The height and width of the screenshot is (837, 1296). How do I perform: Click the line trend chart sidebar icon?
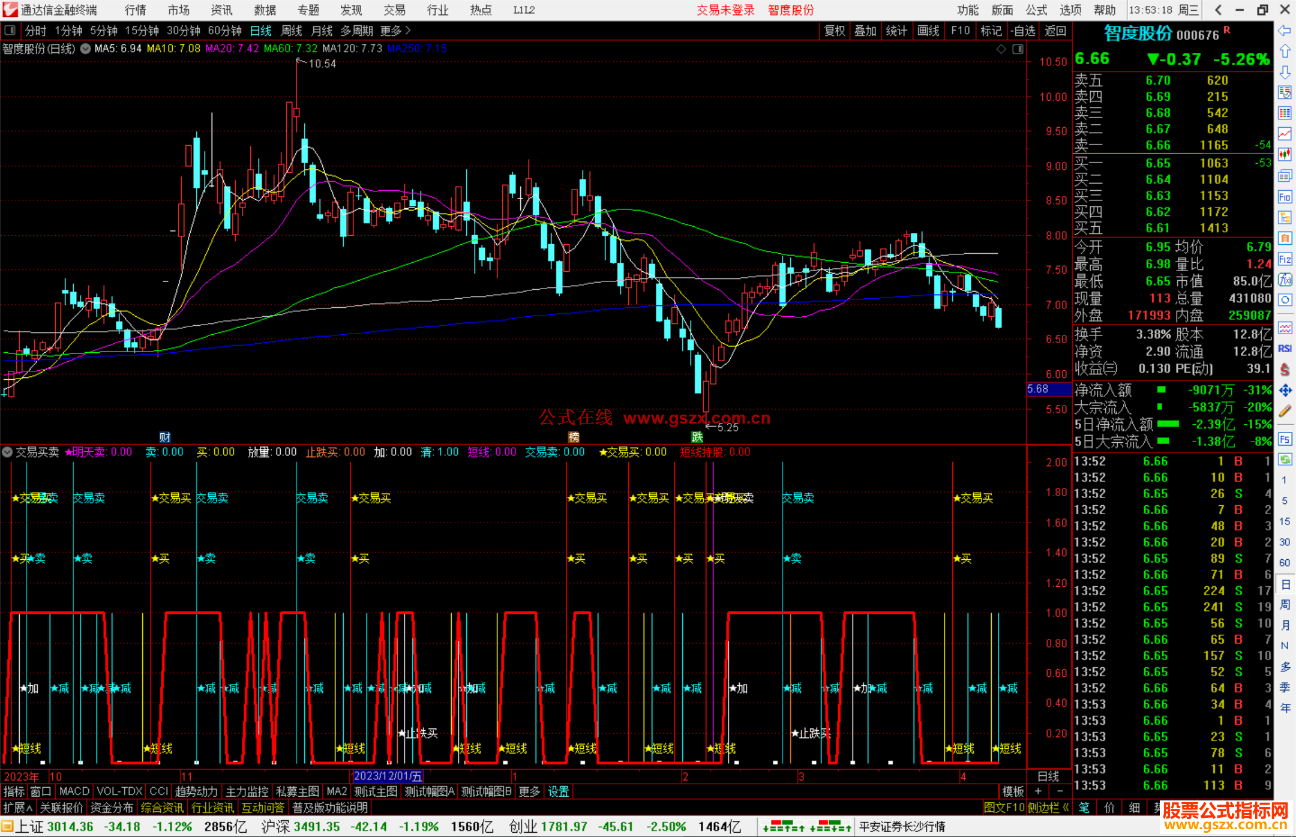[x=1285, y=134]
